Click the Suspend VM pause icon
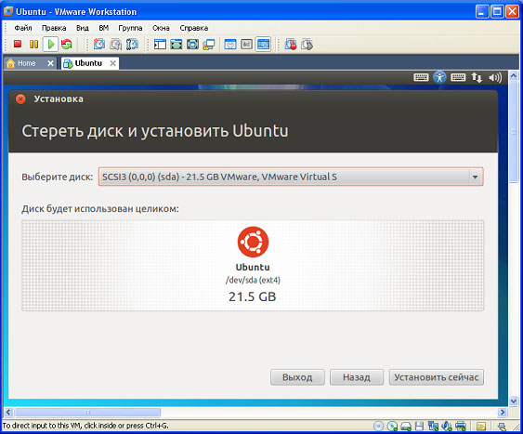 point(33,44)
